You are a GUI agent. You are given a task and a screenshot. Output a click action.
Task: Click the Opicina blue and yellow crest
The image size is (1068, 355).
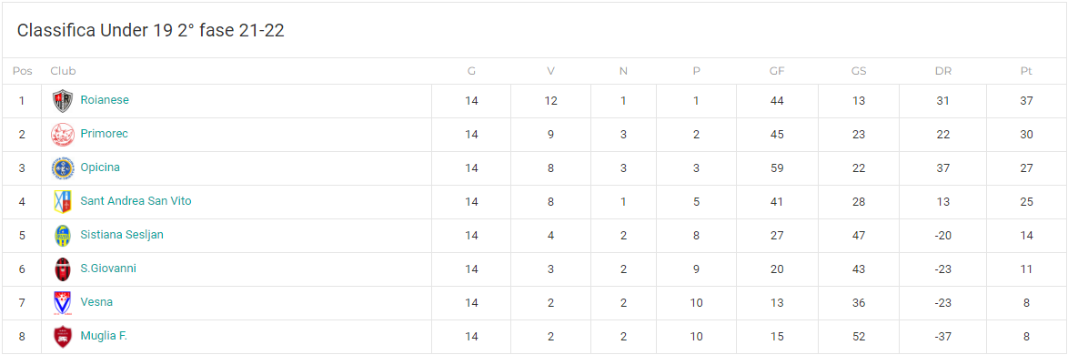pos(63,168)
